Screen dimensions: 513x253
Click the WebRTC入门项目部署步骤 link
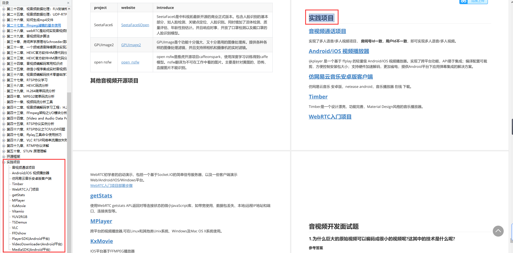click(111, 185)
